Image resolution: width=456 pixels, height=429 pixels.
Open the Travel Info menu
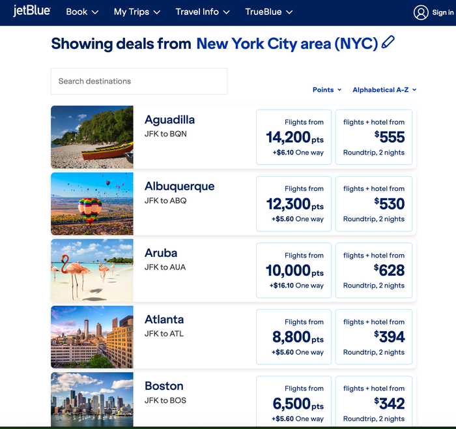pos(203,12)
